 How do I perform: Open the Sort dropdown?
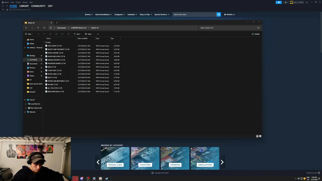(x=77, y=34)
